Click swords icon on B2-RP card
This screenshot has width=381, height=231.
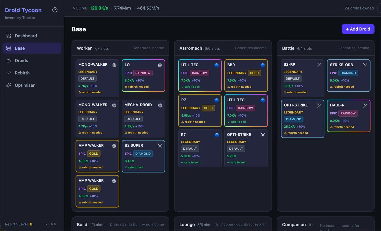pos(319,65)
